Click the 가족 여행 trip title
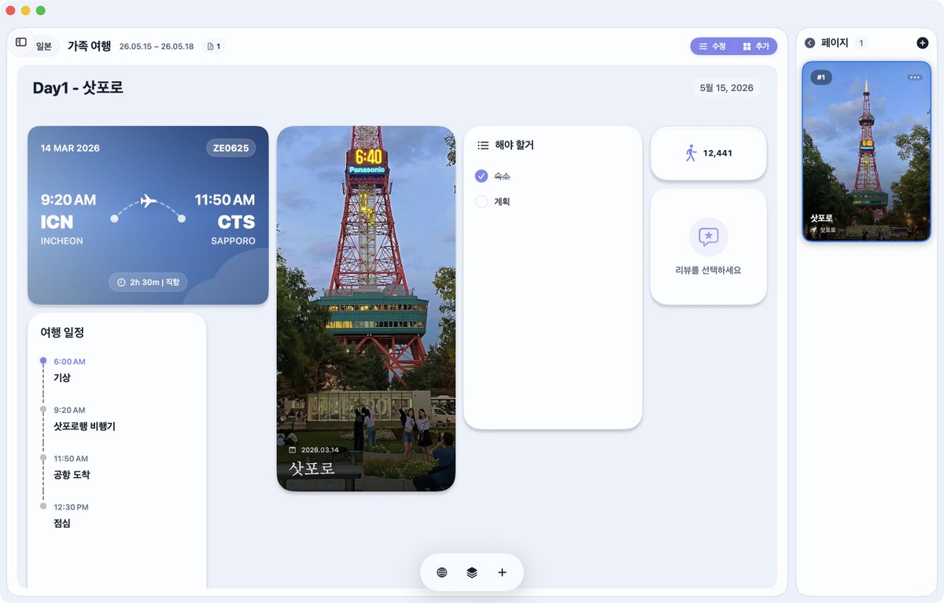This screenshot has width=944, height=603. click(x=90, y=46)
